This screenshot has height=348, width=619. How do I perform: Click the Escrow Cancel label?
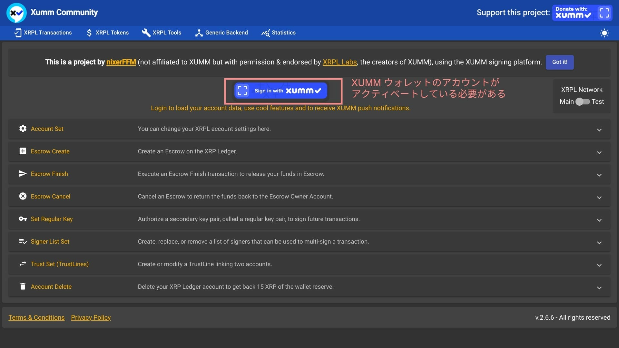[50, 196]
